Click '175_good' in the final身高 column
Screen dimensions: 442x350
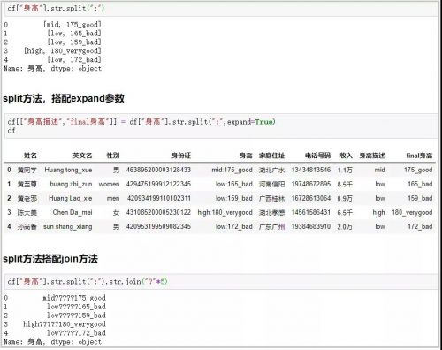418,170
